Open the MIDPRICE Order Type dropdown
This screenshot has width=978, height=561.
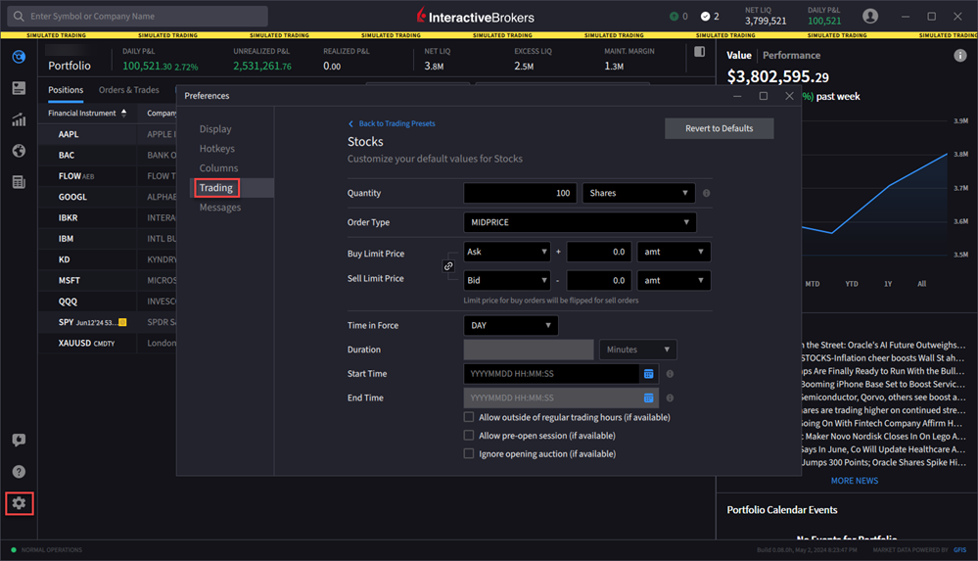point(581,222)
